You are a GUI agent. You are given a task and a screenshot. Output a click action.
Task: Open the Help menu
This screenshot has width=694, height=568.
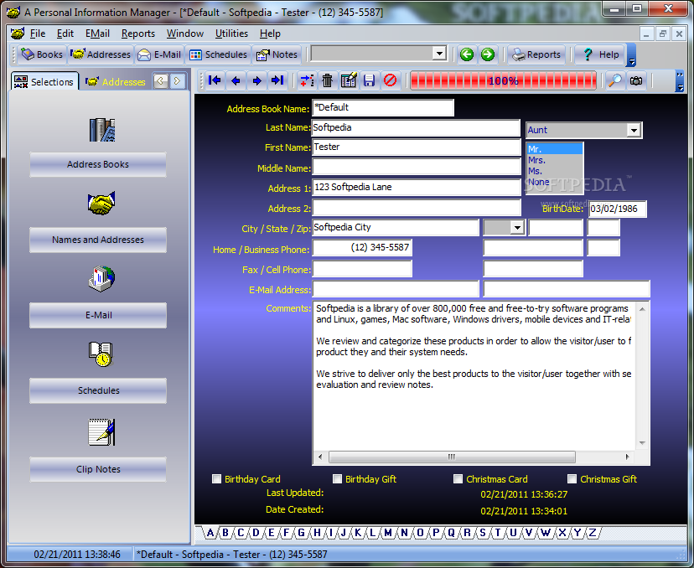270,34
